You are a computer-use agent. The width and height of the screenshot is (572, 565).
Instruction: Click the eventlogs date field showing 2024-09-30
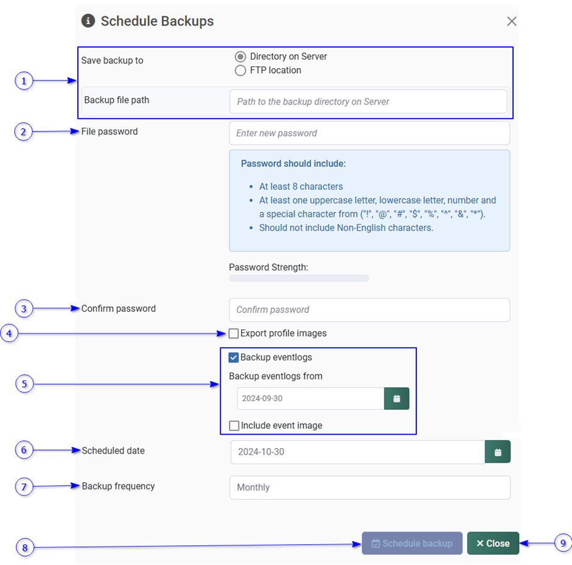coord(310,399)
